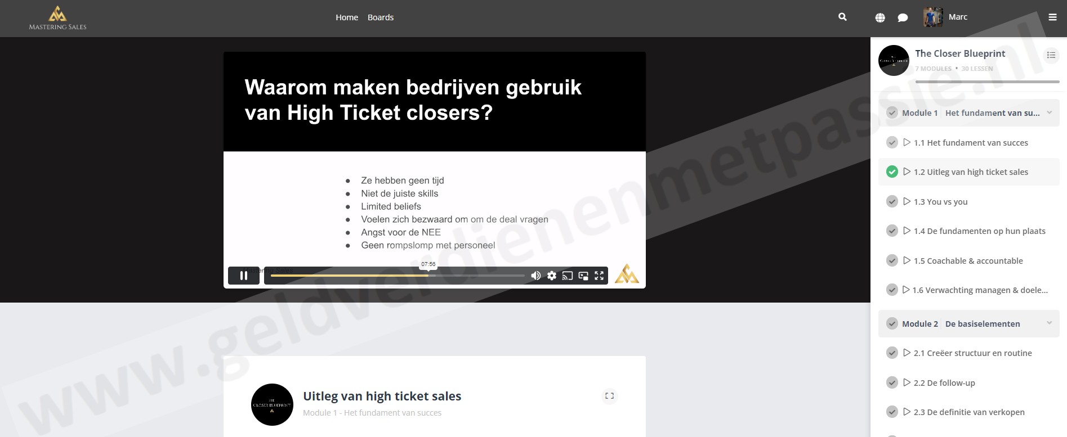
Task: Toggle the course list view icon
Action: [1051, 55]
